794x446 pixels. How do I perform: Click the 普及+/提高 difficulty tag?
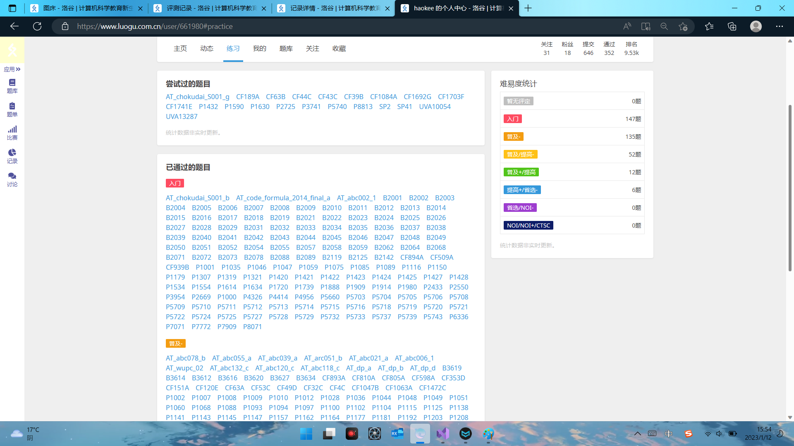point(521,172)
